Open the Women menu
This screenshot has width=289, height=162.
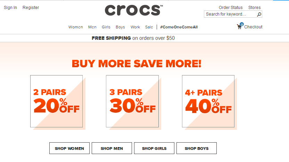pos(76,27)
